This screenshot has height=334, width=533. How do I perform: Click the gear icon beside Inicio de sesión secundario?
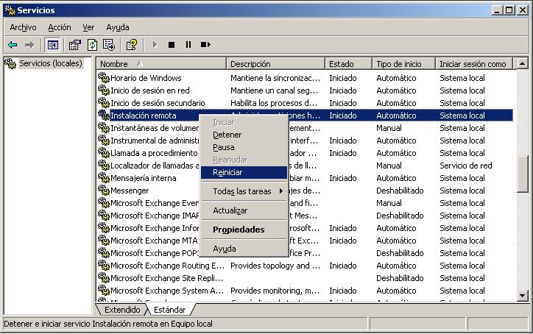(103, 102)
